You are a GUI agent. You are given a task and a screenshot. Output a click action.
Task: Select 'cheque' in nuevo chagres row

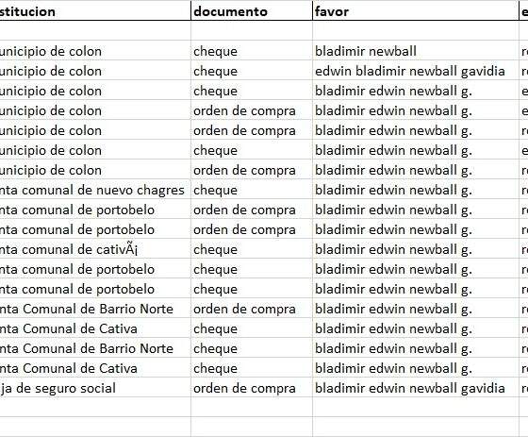pyautogui.click(x=252, y=190)
